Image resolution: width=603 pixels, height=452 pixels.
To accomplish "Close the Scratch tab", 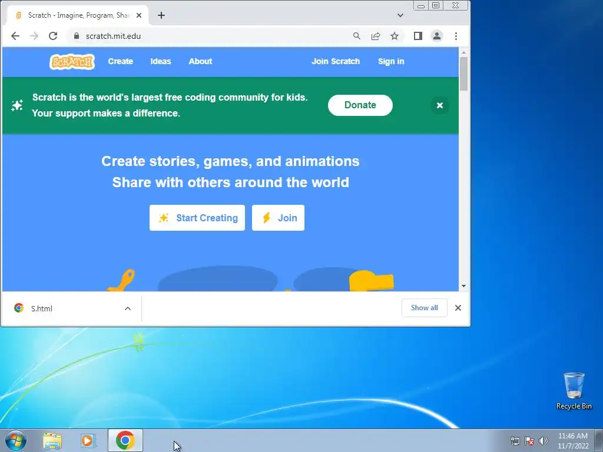I will coord(139,15).
